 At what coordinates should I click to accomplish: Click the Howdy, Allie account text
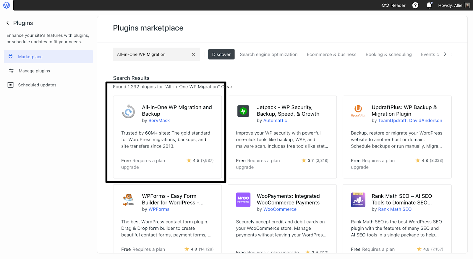click(x=450, y=5)
